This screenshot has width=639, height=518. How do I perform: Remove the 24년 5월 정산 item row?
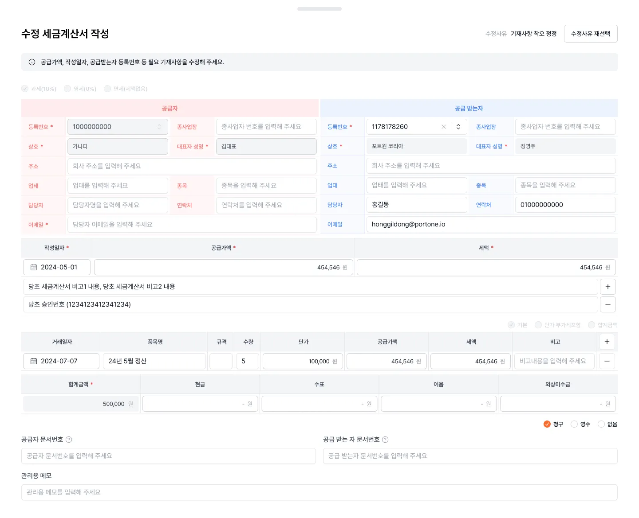pyautogui.click(x=607, y=361)
